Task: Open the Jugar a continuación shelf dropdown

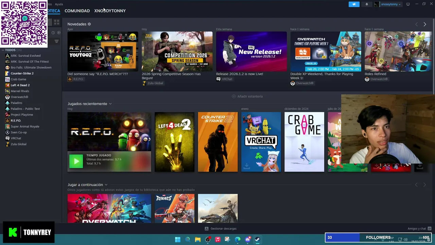Action: [106, 185]
